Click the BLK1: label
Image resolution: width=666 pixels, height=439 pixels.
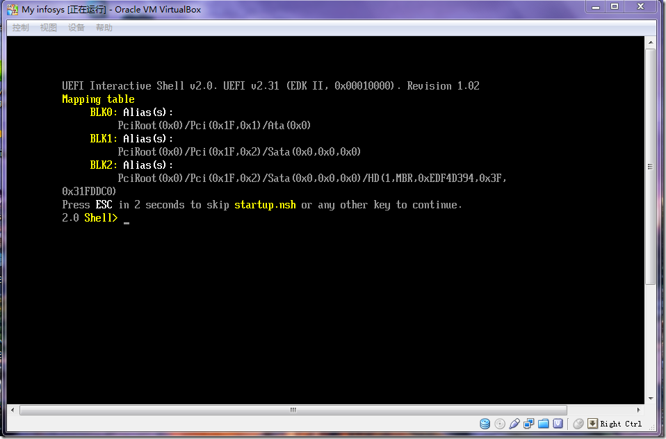tap(104, 139)
